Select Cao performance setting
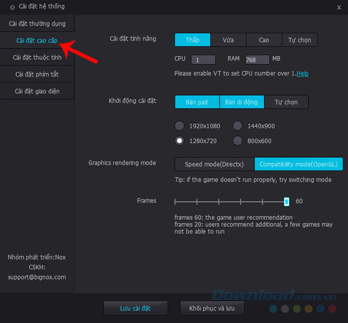 [x=264, y=40]
